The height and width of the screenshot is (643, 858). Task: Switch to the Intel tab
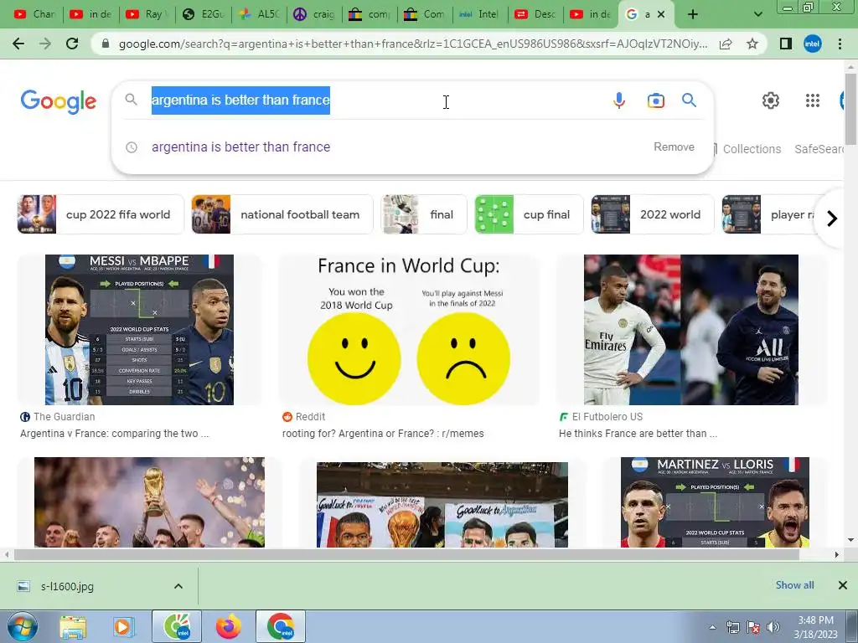[480, 14]
